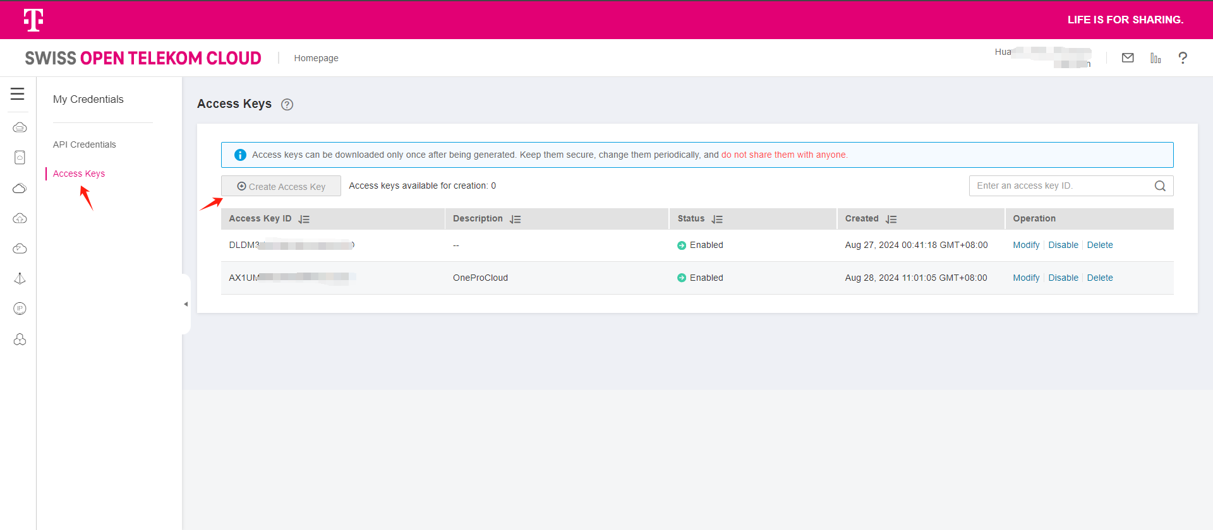Screen dimensions: 1213x530
Task: Open the cloud server icon in sidebar
Action: pyautogui.click(x=20, y=127)
